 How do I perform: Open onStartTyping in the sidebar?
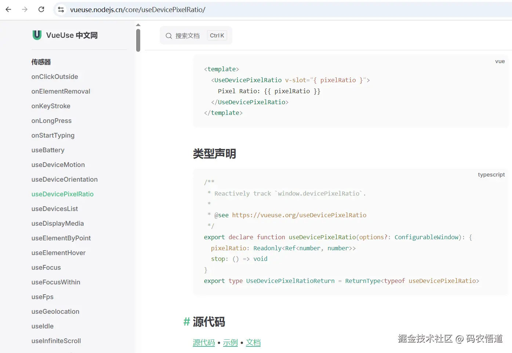coord(53,135)
